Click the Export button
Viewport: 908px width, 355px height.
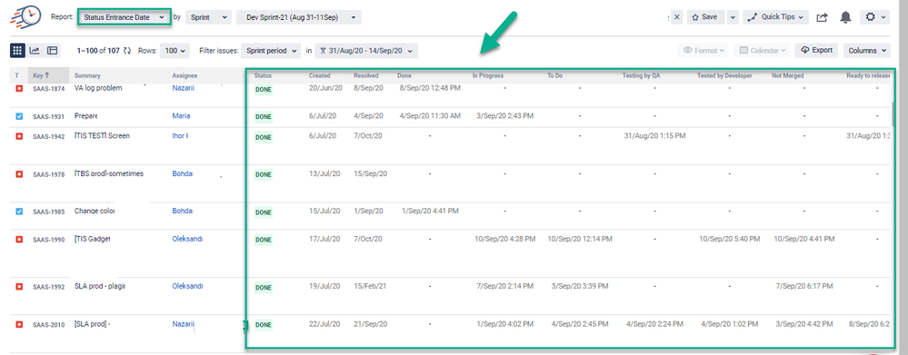(816, 50)
